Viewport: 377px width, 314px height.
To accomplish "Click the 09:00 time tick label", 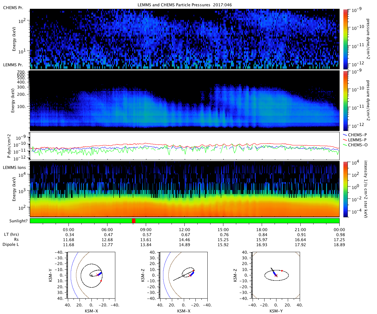I will coord(146,230).
